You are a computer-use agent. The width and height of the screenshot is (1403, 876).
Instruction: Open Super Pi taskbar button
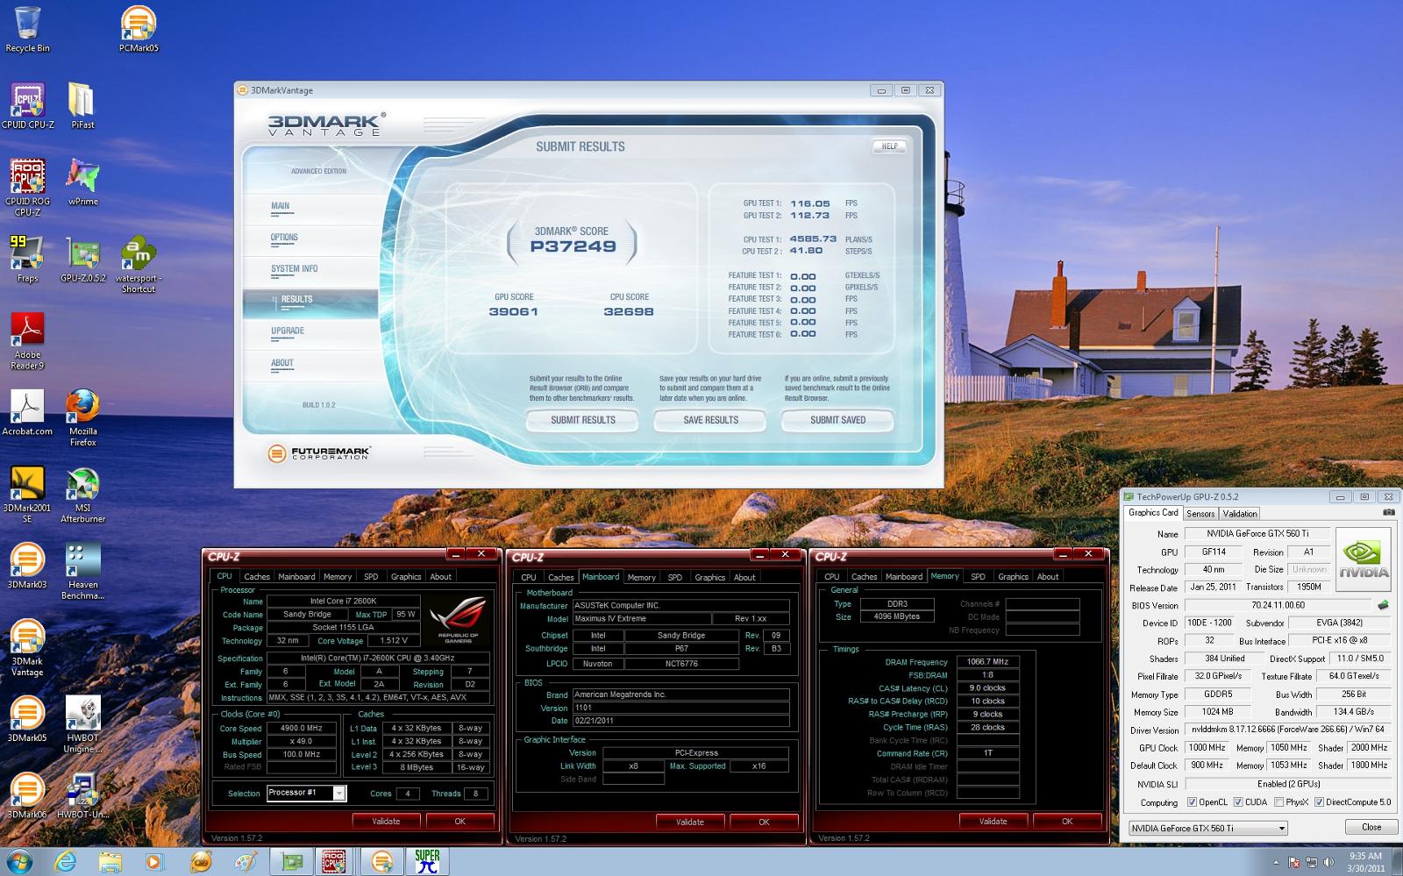click(x=427, y=861)
